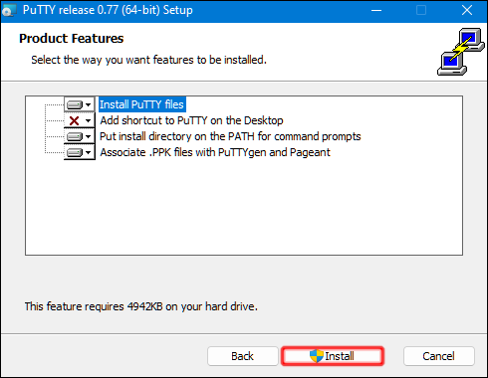Viewport: 488px width, 378px height.
Task: Go Back to the previous setup page
Action: point(243,356)
